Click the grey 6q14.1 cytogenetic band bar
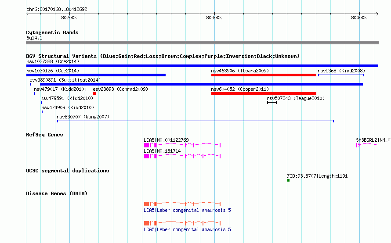 coord(202,43)
